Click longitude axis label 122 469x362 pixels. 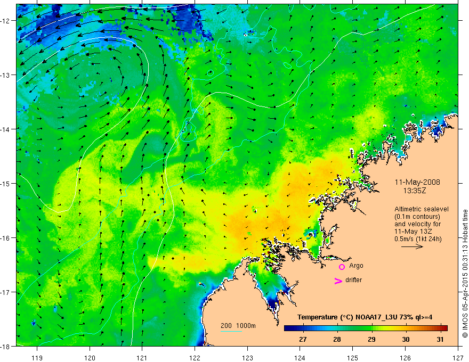pyautogui.click(x=195, y=358)
